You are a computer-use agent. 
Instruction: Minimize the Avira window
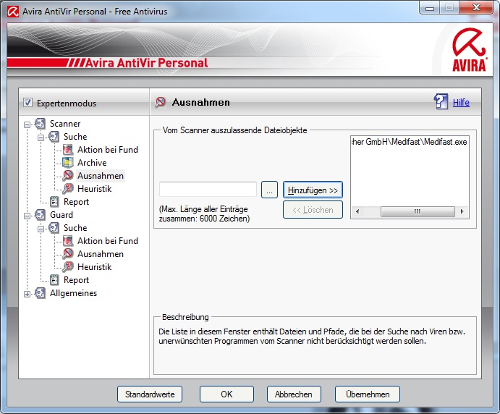click(x=430, y=8)
